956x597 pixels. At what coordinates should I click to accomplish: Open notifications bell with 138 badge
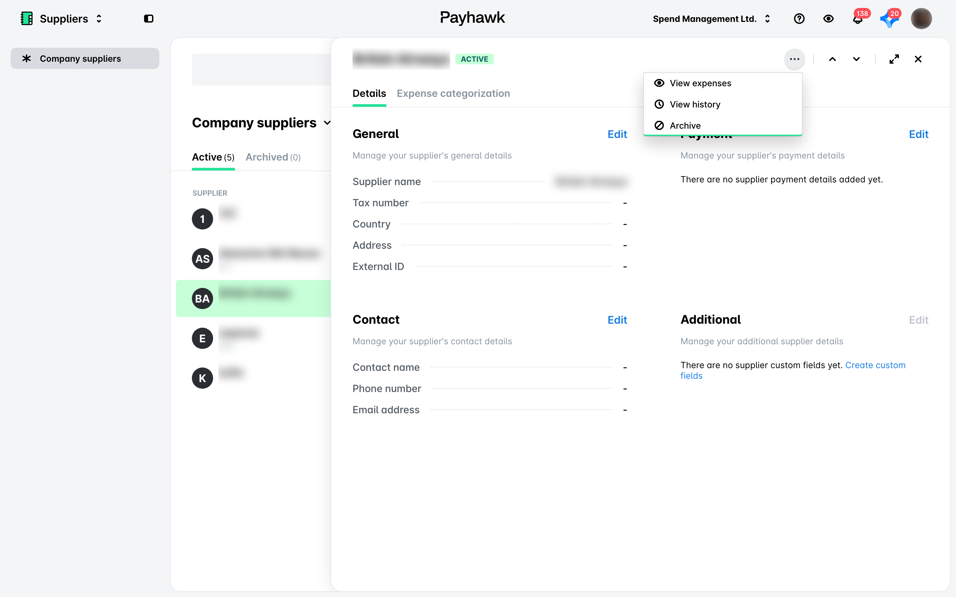[858, 18]
